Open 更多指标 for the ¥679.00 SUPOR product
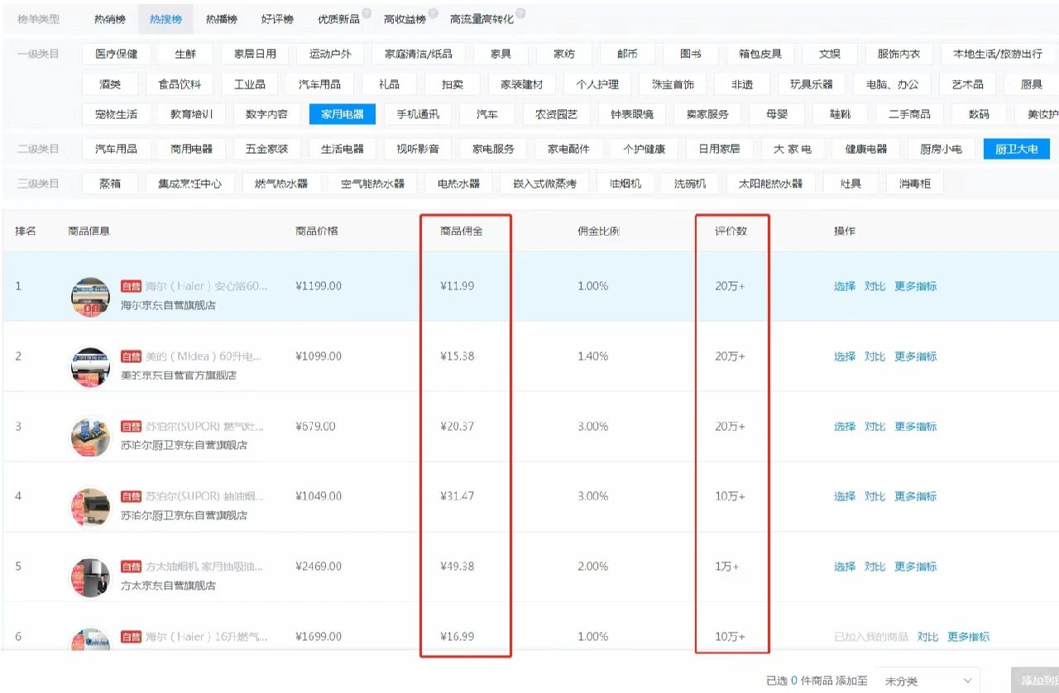The width and height of the screenshot is (1059, 693). point(915,427)
